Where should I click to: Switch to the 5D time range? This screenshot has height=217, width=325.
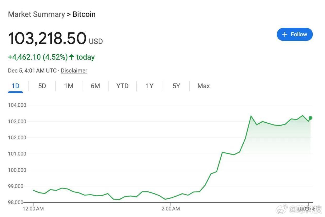coord(42,86)
